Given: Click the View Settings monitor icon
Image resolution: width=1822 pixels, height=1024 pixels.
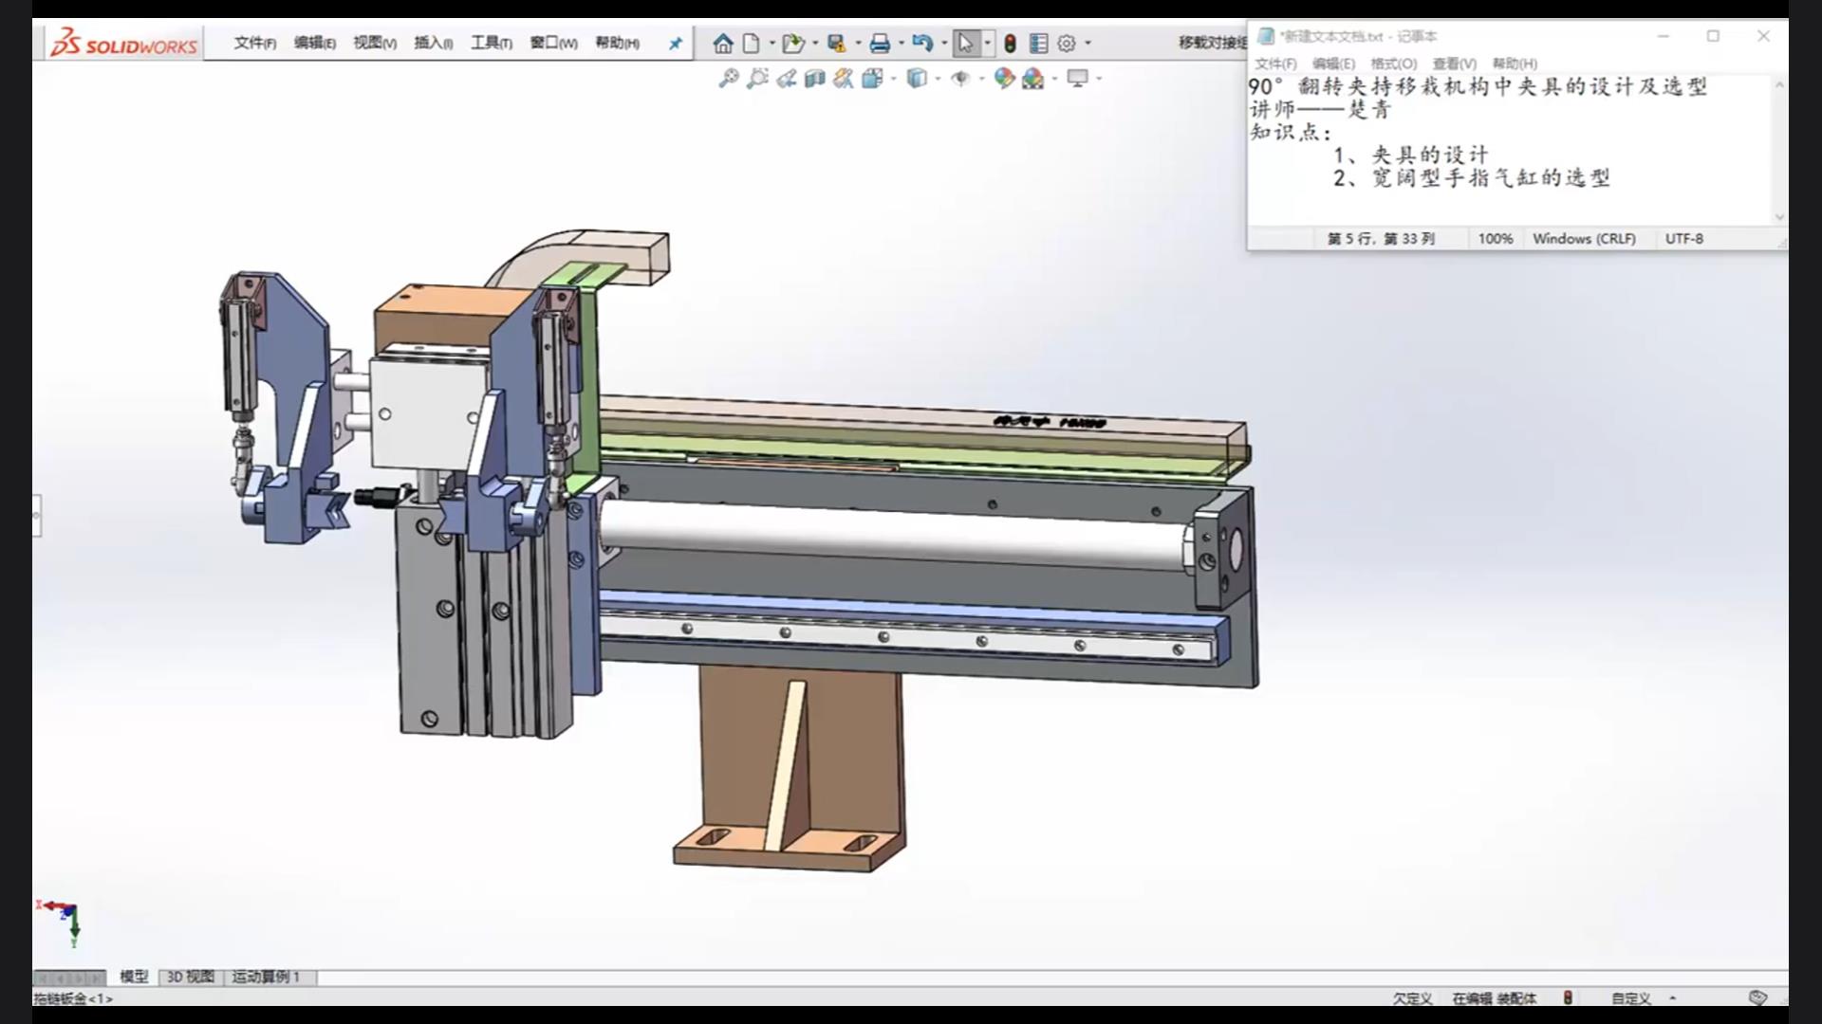Looking at the screenshot, I should 1077,79.
